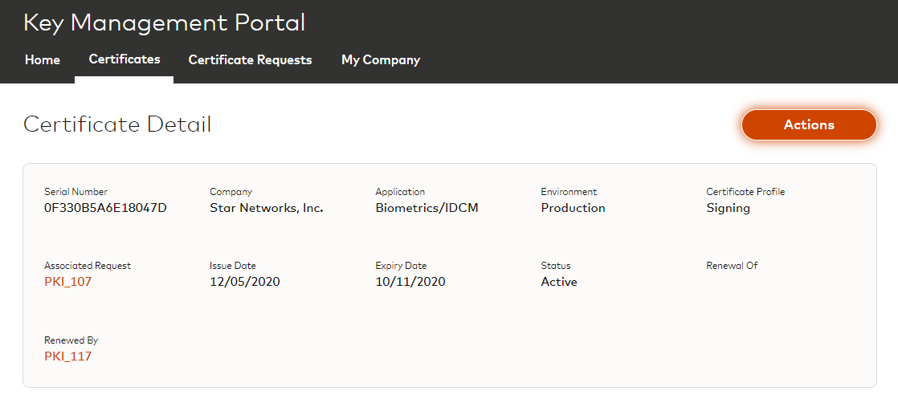Click the Biometrics/IDCM application value
The height and width of the screenshot is (395, 898).
click(428, 208)
